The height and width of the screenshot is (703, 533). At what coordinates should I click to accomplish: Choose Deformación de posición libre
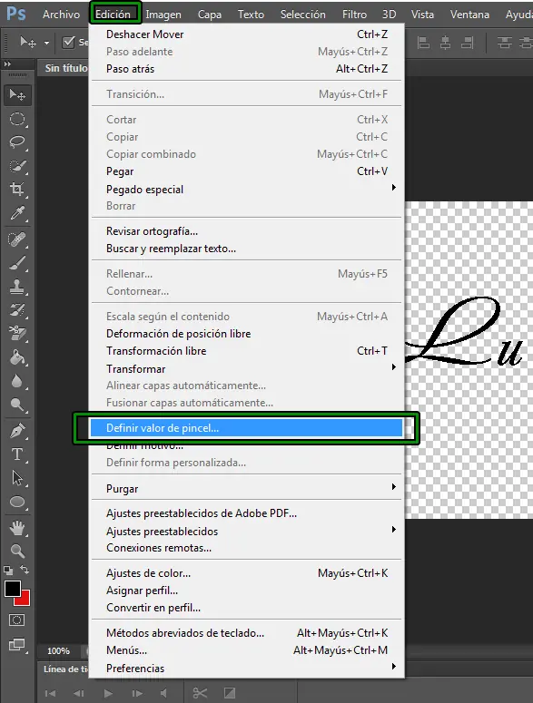pyautogui.click(x=246, y=334)
